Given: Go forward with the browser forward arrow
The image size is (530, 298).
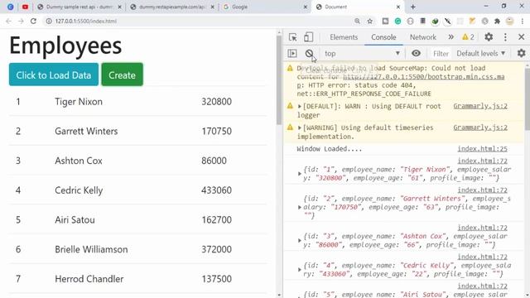Looking at the screenshot, I should point(21,21).
